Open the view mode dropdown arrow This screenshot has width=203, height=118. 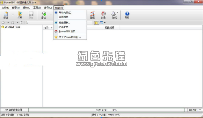(105, 23)
